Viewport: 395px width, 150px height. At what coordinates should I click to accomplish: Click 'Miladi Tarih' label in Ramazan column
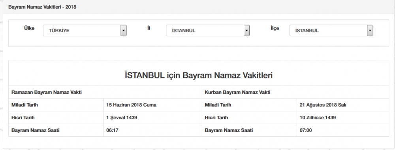(24, 105)
